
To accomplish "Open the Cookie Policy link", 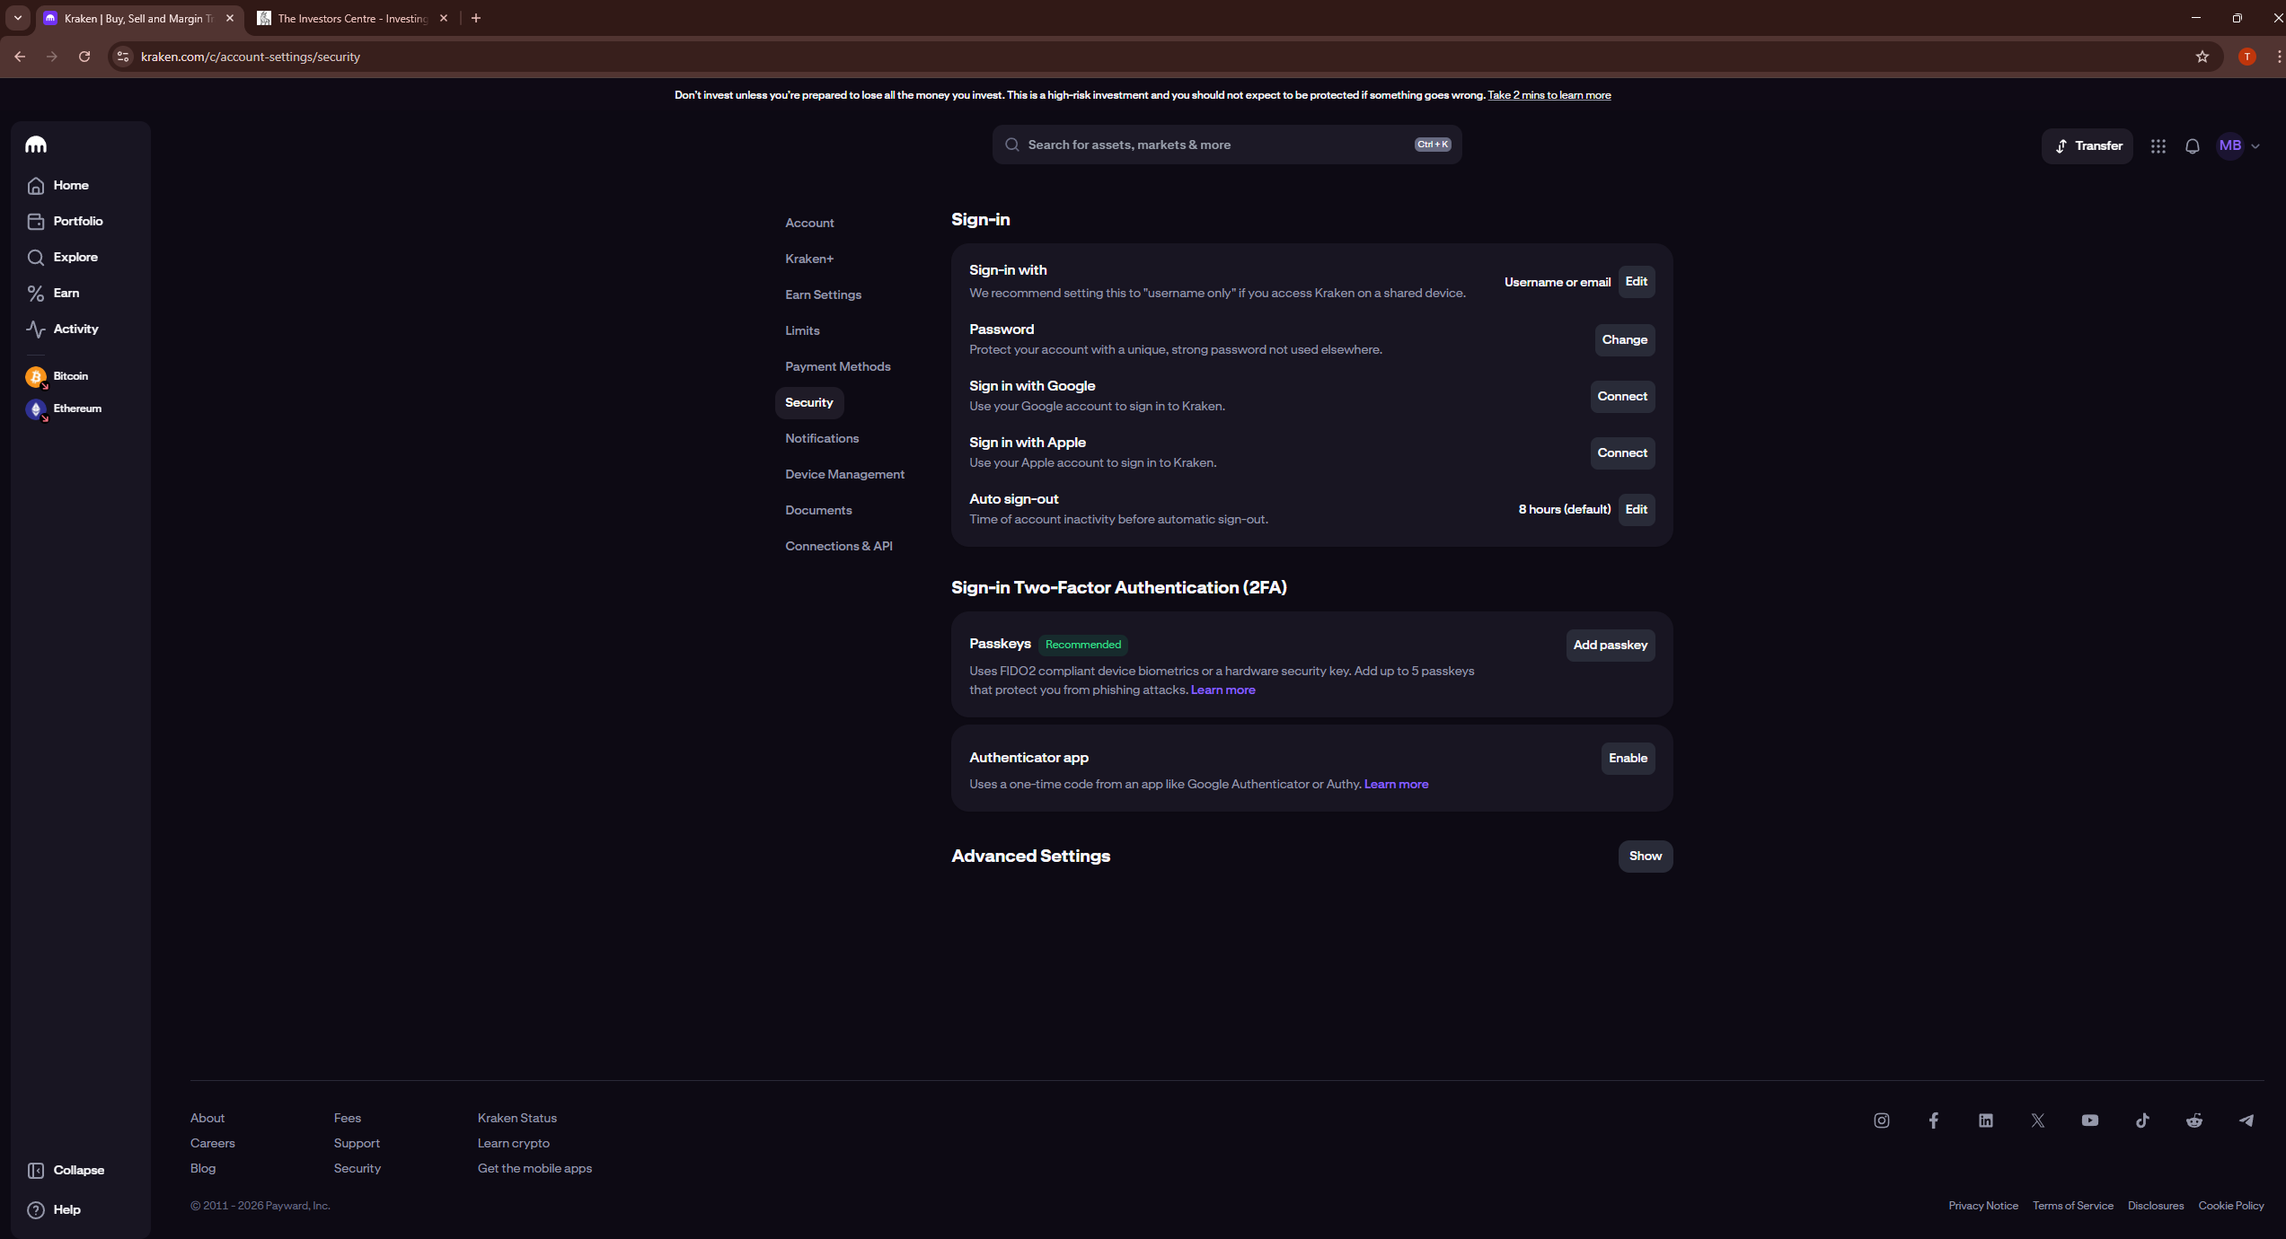I will pos(2231,1206).
